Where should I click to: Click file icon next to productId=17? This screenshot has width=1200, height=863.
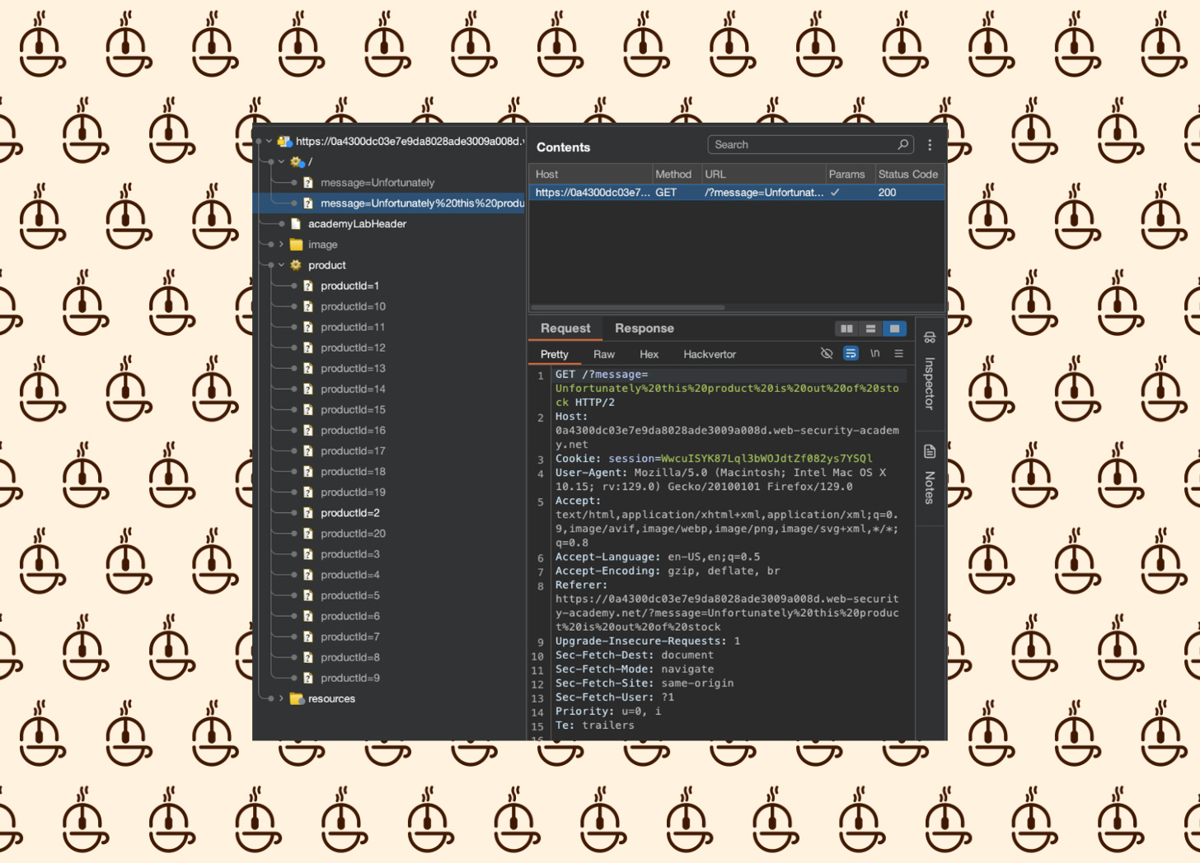[x=308, y=450]
